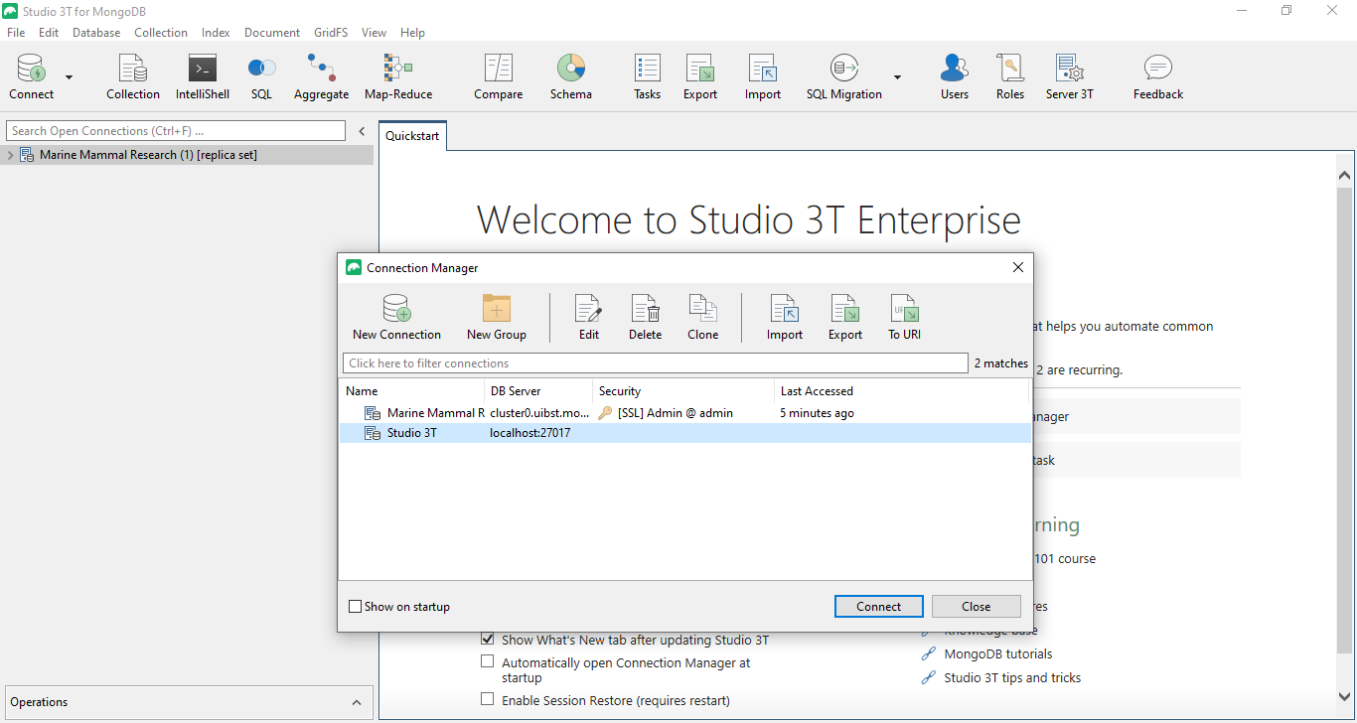Collapse the Operations panel

(x=357, y=702)
